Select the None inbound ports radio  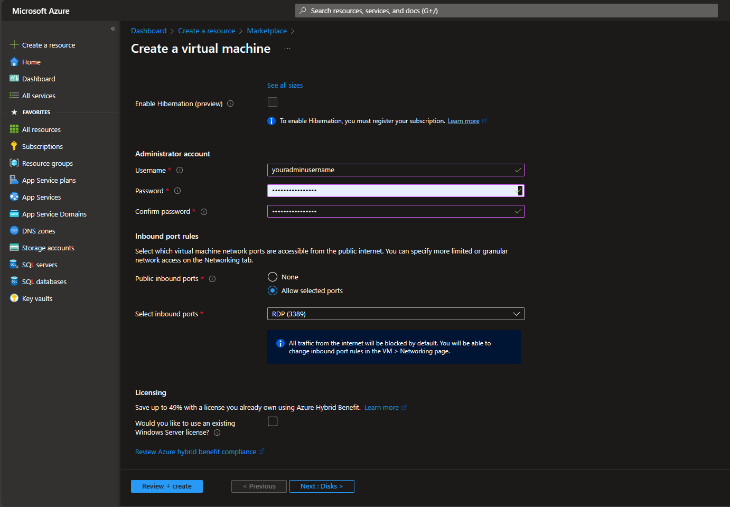coord(273,277)
